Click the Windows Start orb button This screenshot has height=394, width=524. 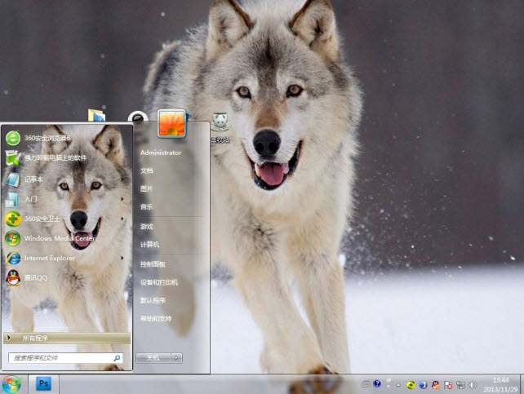pyautogui.click(x=11, y=383)
